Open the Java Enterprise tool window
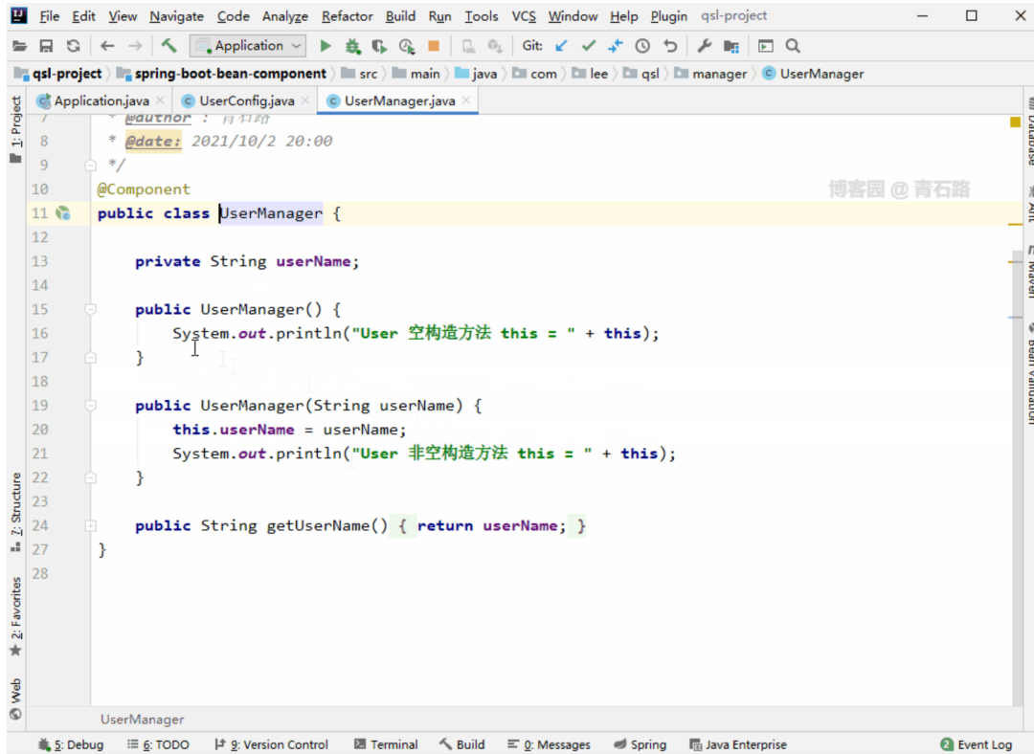The image size is (1034, 754). coord(738,744)
